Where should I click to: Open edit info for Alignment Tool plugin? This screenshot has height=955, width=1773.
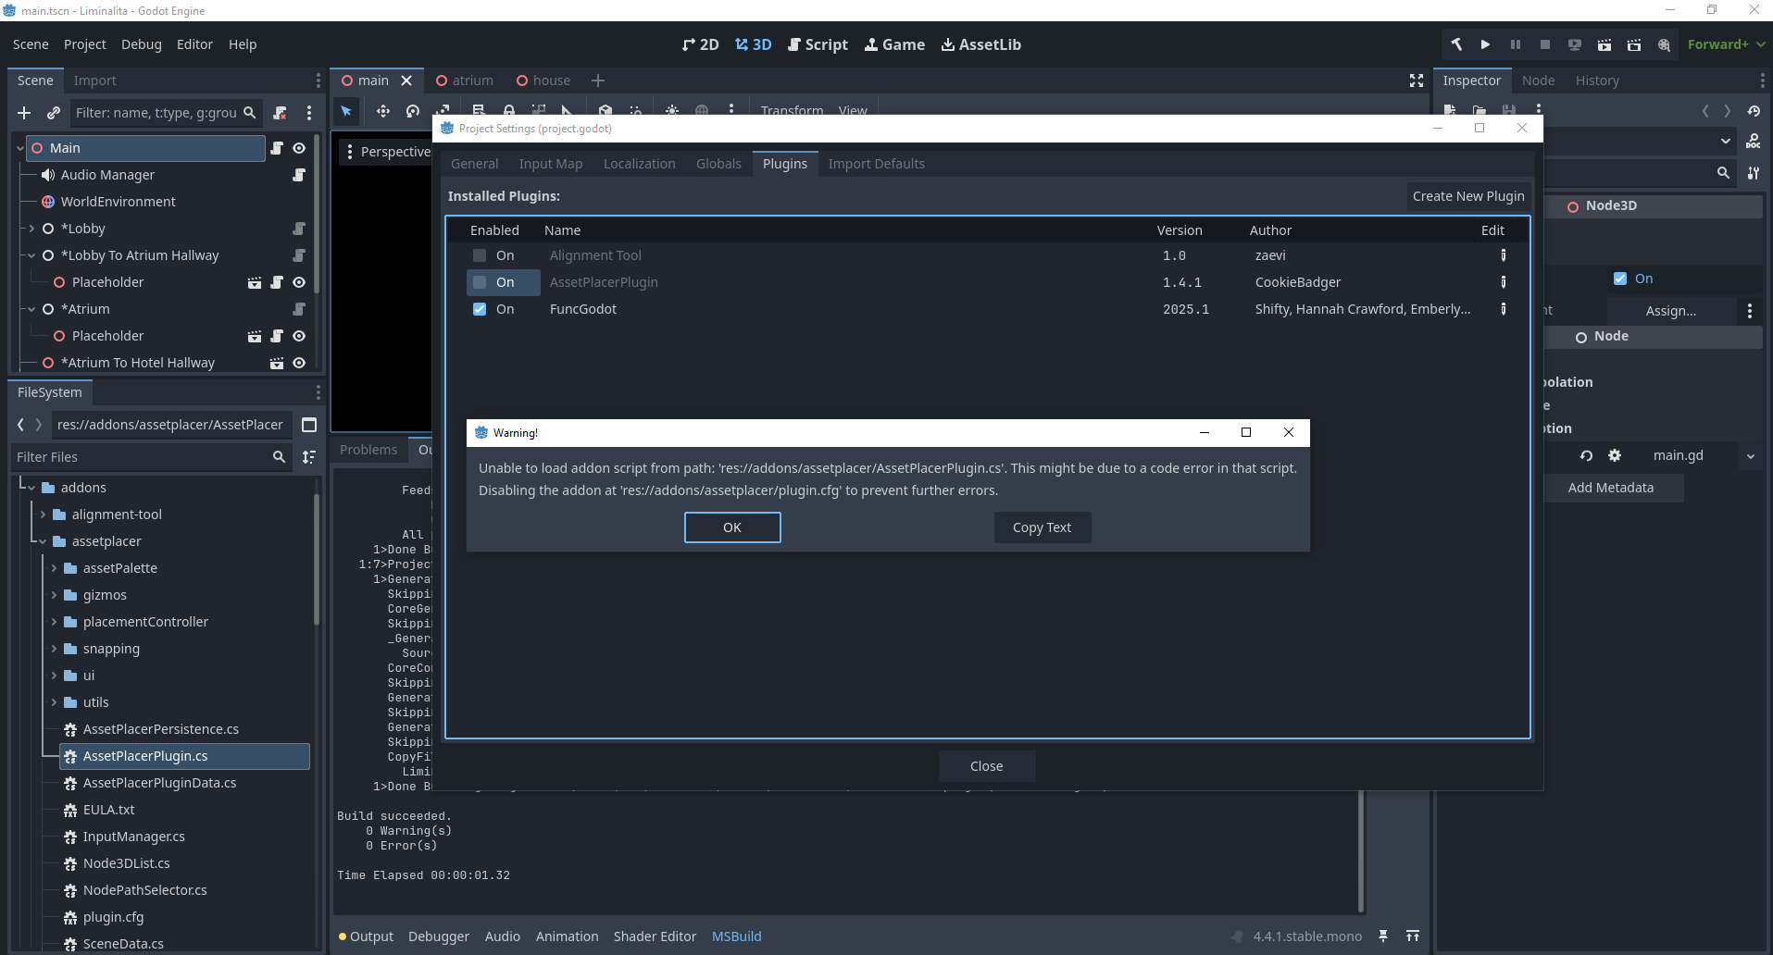(x=1504, y=255)
